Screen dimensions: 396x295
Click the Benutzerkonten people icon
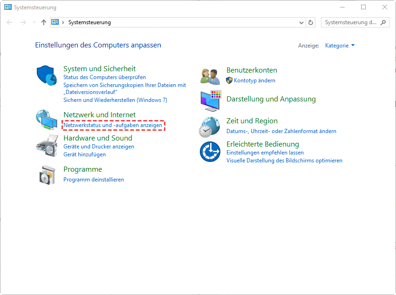(210, 76)
